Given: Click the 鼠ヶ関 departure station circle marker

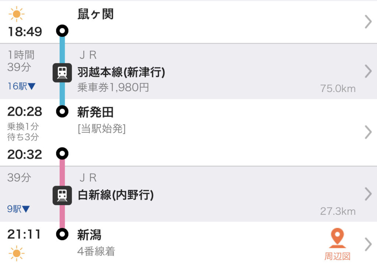Looking at the screenshot, I should [62, 31].
